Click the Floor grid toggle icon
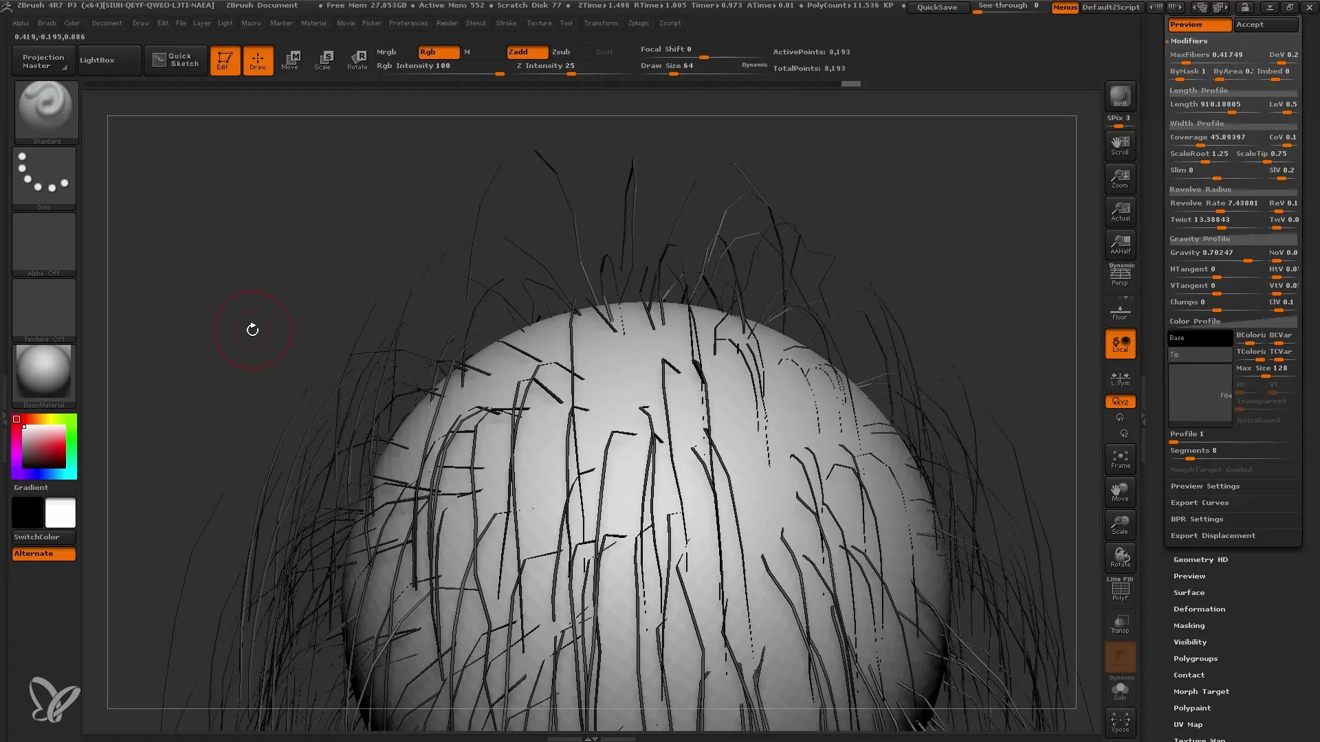Viewport: 1320px width, 742px height. [1120, 311]
